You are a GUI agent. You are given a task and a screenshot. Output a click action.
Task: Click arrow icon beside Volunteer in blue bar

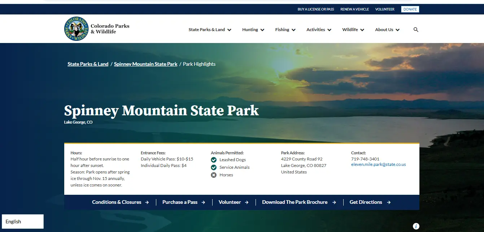click(247, 202)
